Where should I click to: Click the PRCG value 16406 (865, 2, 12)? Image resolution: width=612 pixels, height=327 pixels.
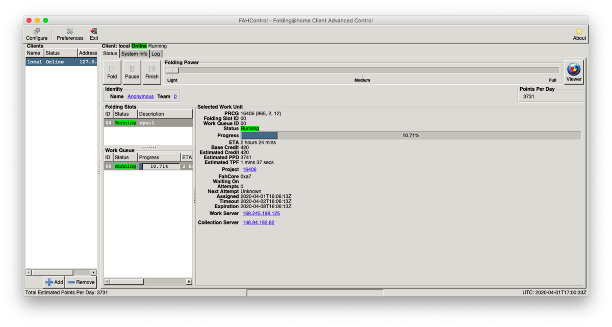(261, 113)
